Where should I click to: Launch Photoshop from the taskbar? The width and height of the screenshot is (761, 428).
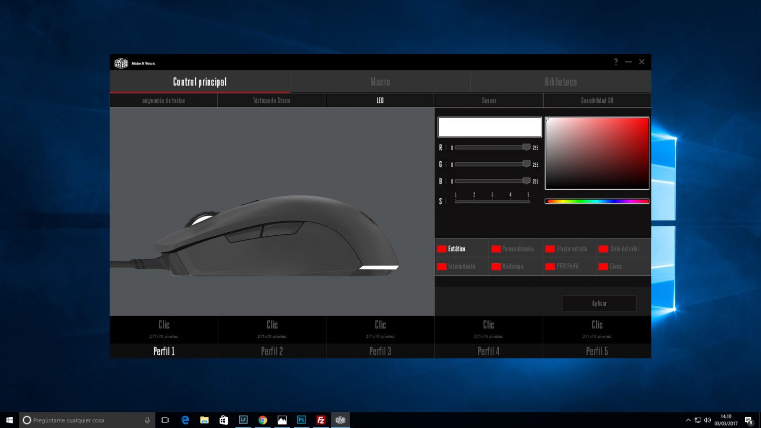pos(301,420)
